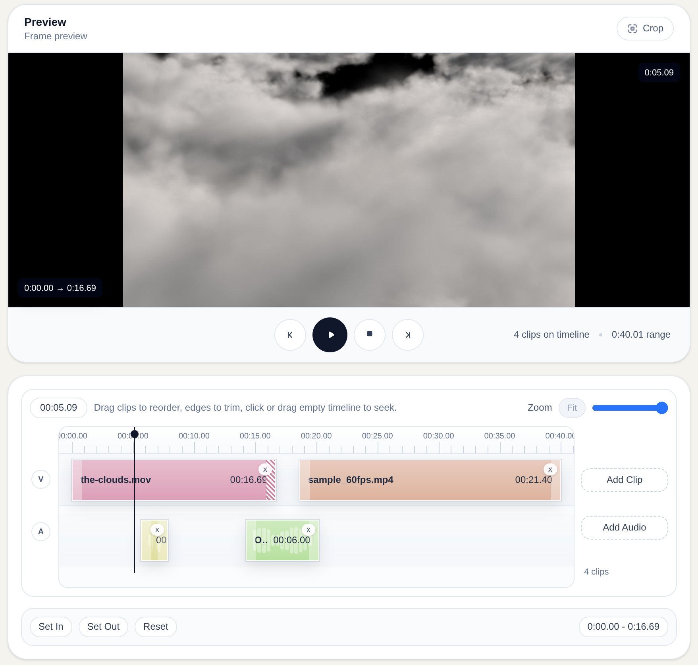Click the 0:05.09 preview timestamp badge
Image resolution: width=698 pixels, height=665 pixels.
click(x=659, y=73)
